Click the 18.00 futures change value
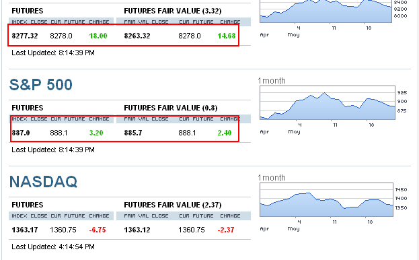Screen dimensions: 419x260 click(x=98, y=36)
